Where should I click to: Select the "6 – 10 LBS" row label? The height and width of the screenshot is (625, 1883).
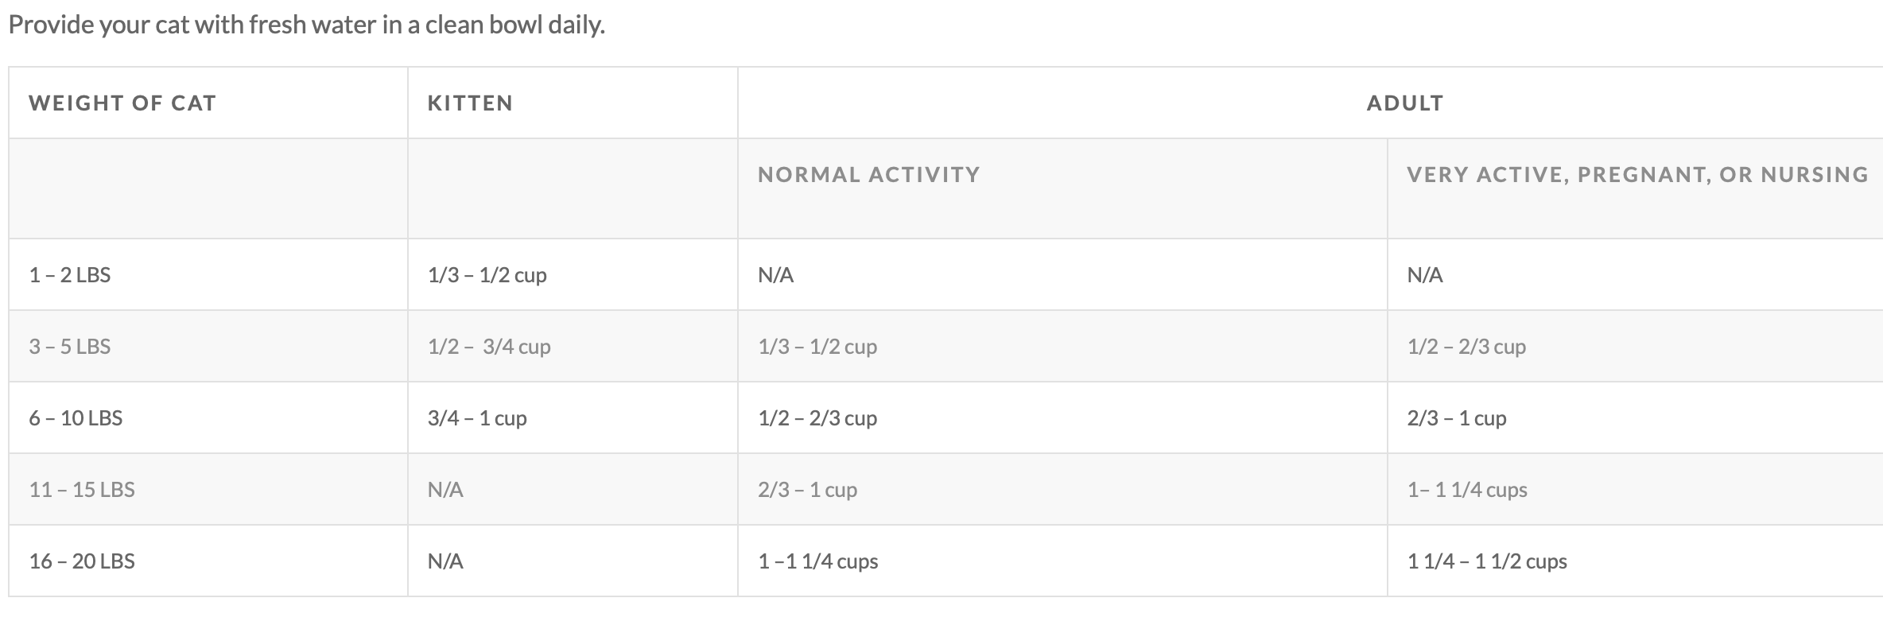[x=76, y=418]
